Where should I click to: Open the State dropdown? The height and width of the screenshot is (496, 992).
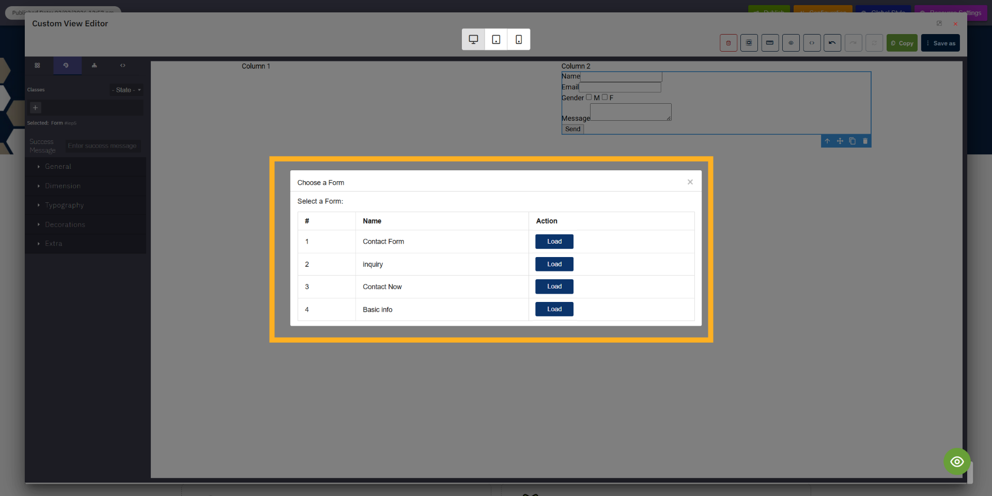click(x=126, y=90)
